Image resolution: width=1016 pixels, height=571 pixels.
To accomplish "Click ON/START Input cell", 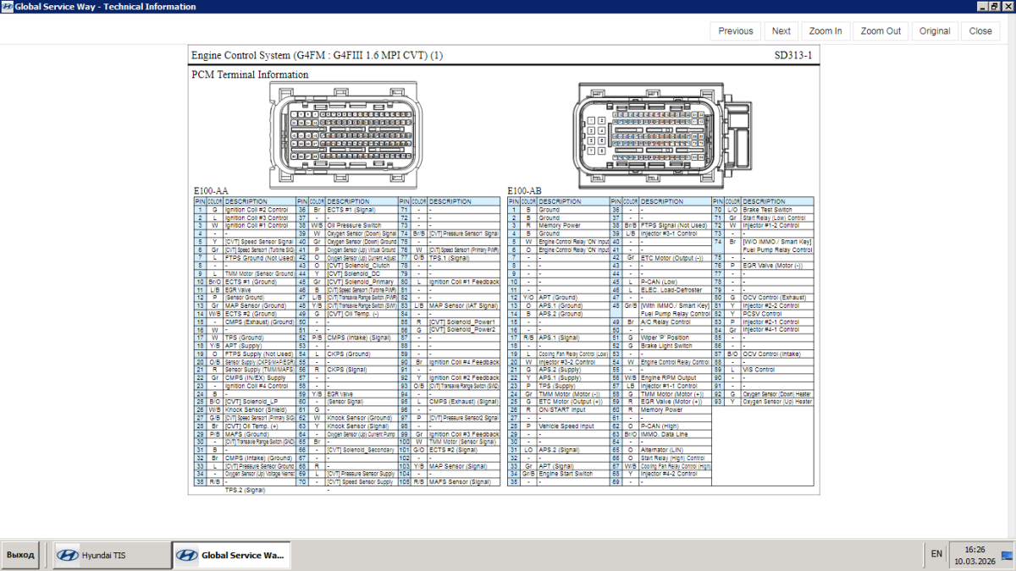I will [x=573, y=410].
